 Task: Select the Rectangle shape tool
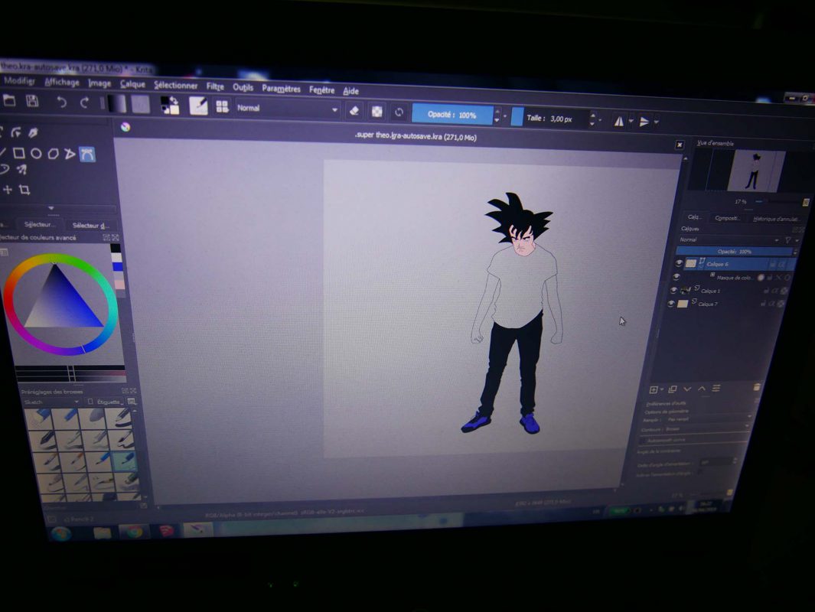pyautogui.click(x=19, y=153)
